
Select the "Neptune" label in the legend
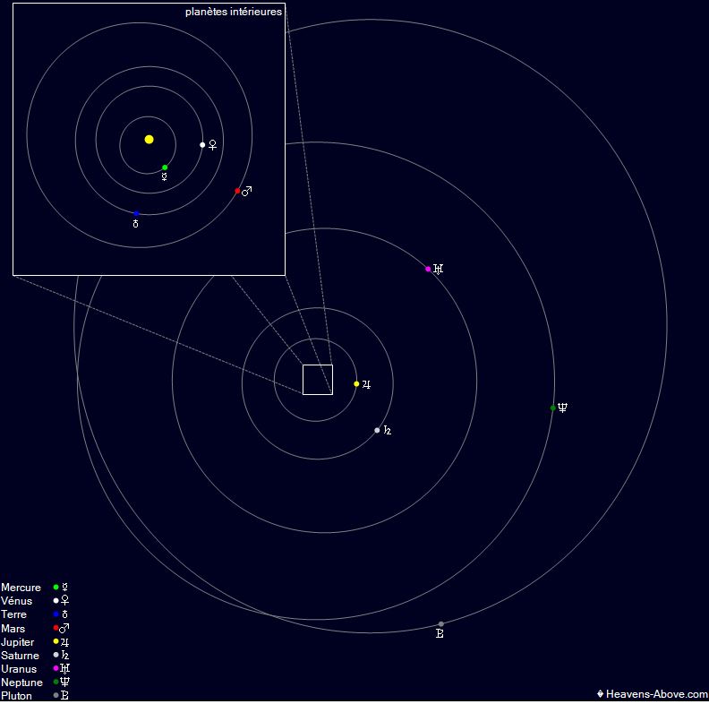point(21,683)
